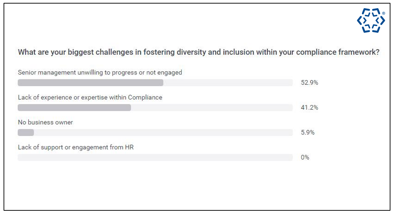Click the 52.9% result value
The image size is (394, 215).
pyautogui.click(x=309, y=83)
